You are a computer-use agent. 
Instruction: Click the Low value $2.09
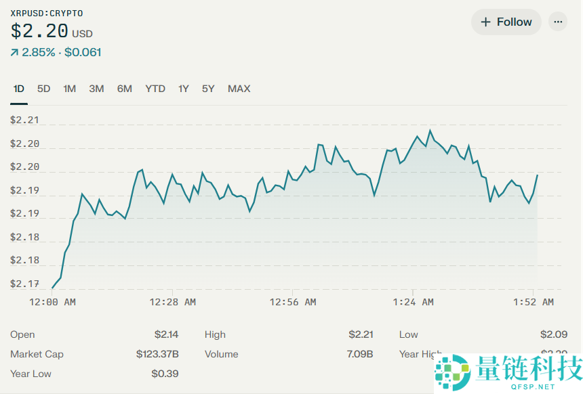(554, 334)
